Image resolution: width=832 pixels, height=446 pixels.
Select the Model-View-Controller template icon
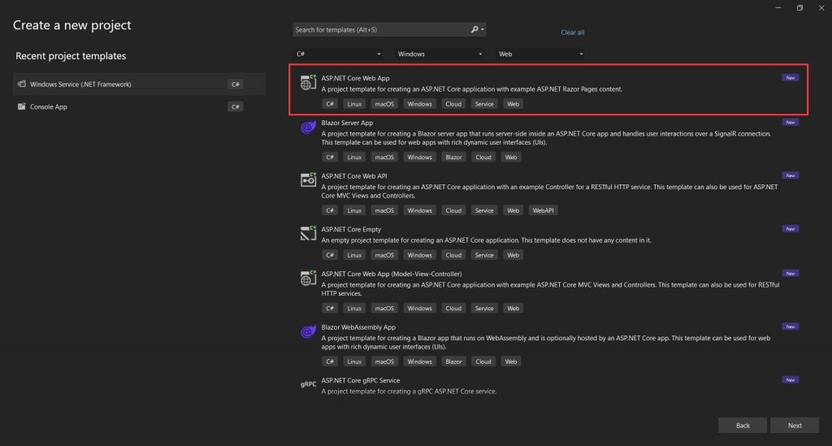308,278
